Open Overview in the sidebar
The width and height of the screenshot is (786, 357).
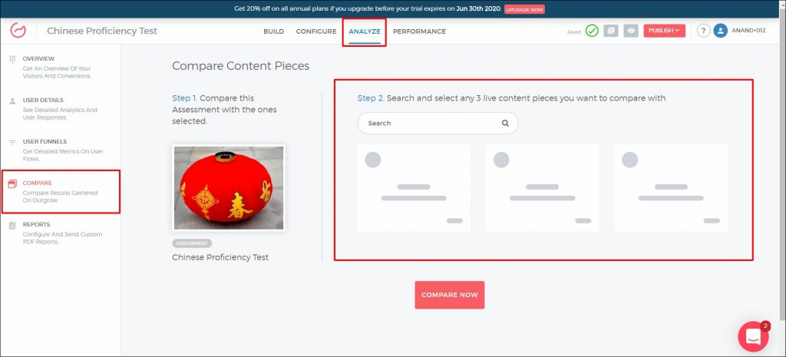[x=38, y=58]
